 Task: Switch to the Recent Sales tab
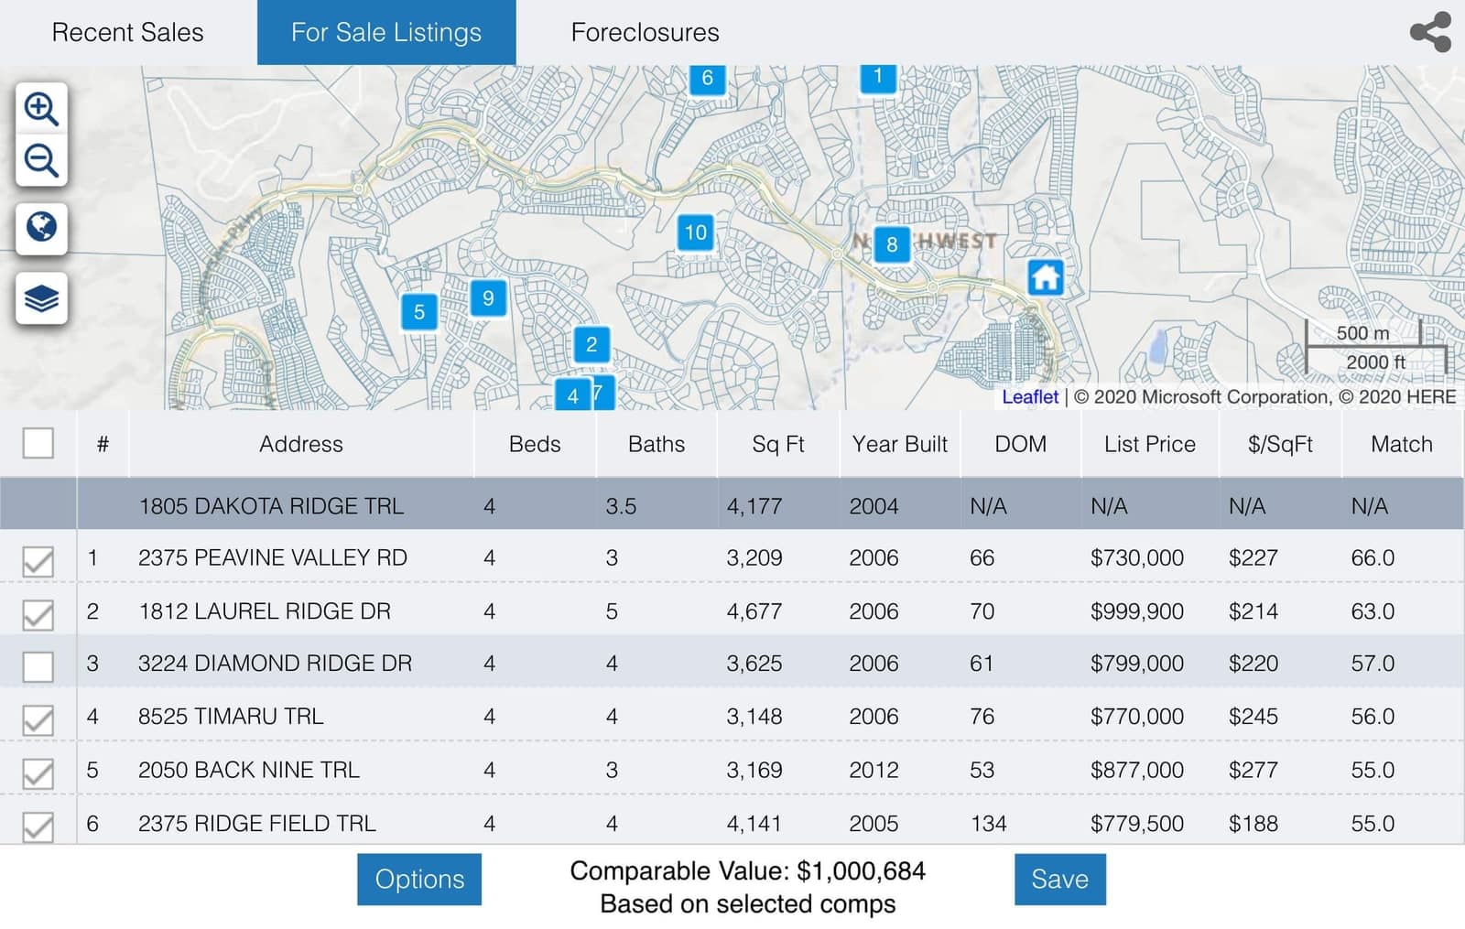127,32
